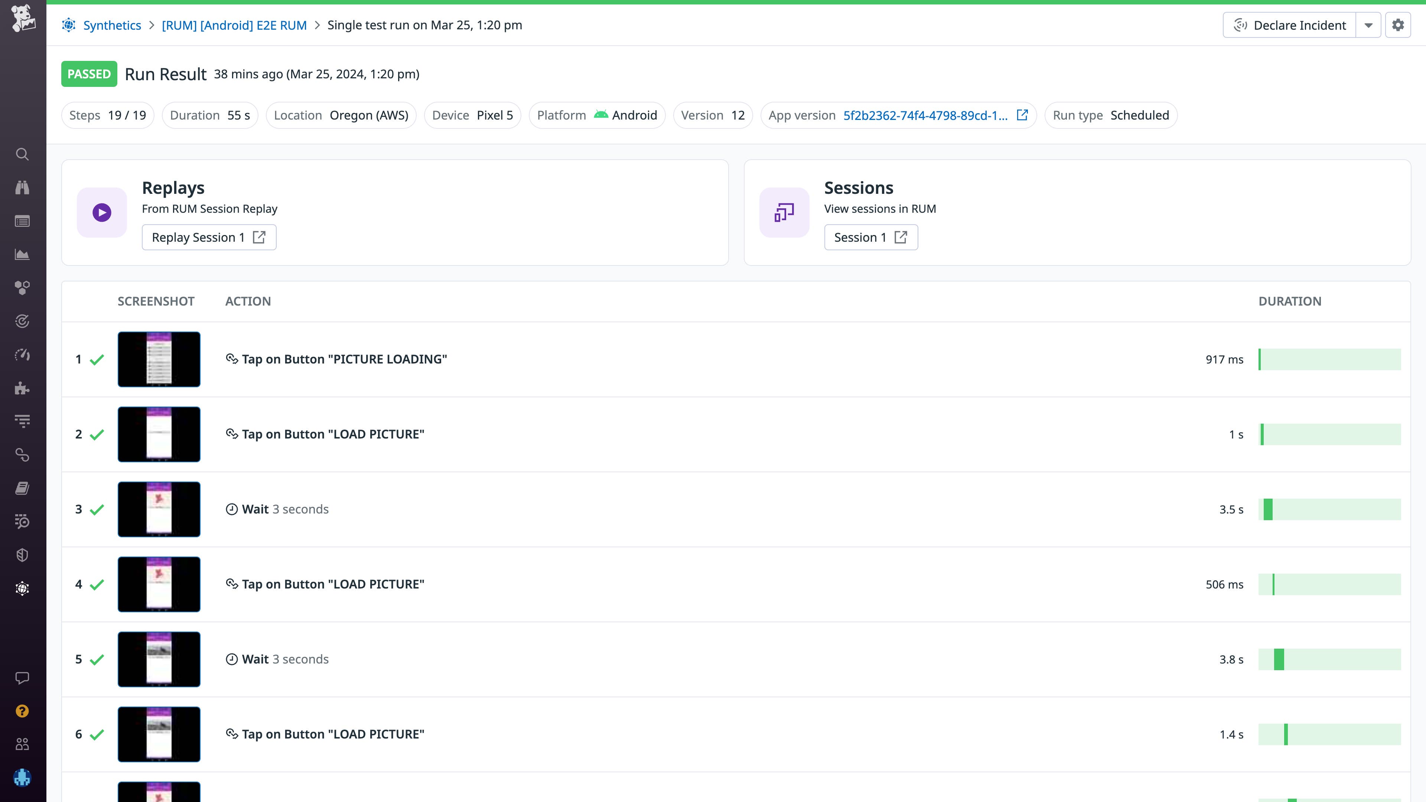Open the Integrations puzzle-piece sidebar icon

point(22,388)
